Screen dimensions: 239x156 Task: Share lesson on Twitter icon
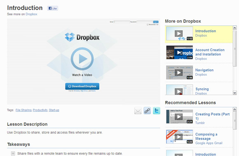[x=157, y=111]
